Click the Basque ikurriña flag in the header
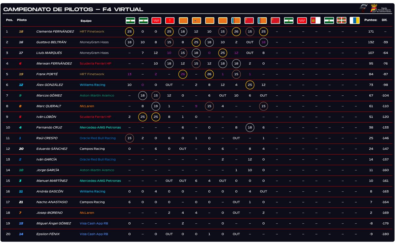The image size is (395, 245). [342, 20]
